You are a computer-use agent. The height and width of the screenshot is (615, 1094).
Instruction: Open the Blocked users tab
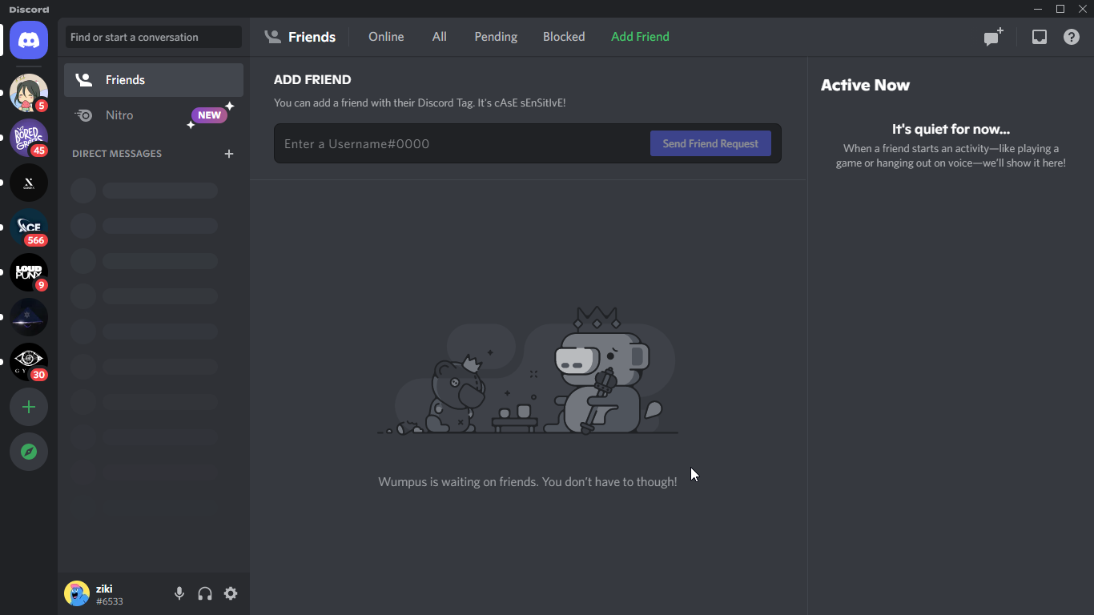pos(564,36)
